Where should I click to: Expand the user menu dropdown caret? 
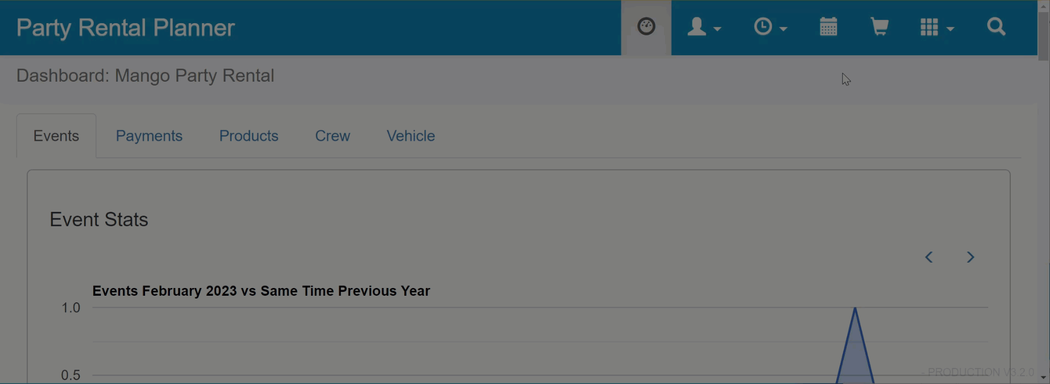coord(717,29)
